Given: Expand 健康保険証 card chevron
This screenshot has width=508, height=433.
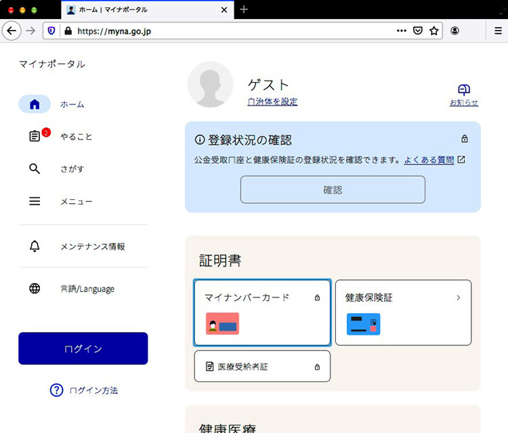Looking at the screenshot, I should [459, 297].
